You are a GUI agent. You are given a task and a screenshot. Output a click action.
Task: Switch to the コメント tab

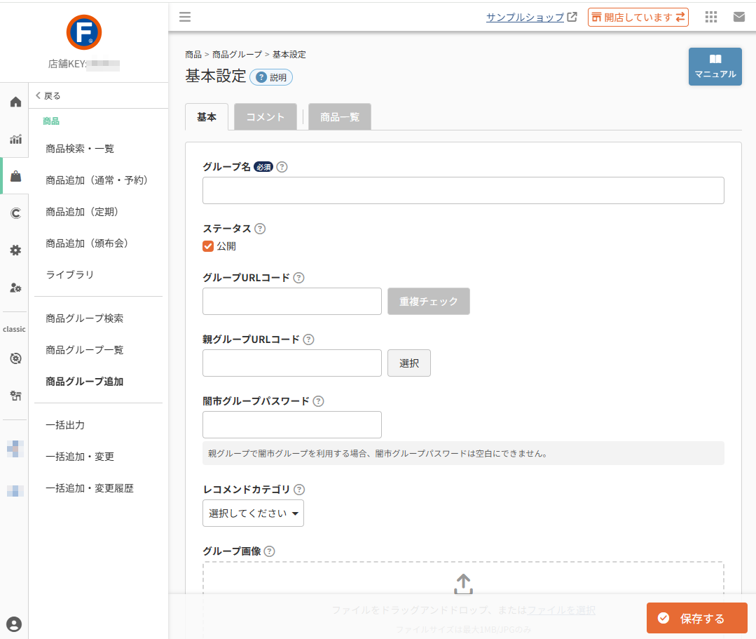pos(265,117)
